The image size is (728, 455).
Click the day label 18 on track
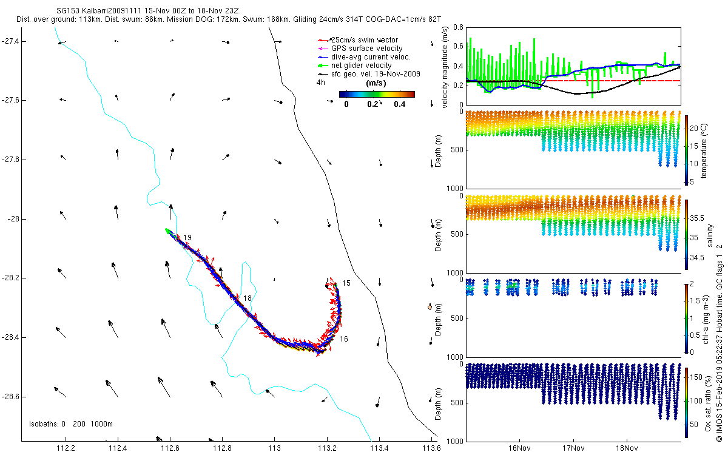[247, 298]
